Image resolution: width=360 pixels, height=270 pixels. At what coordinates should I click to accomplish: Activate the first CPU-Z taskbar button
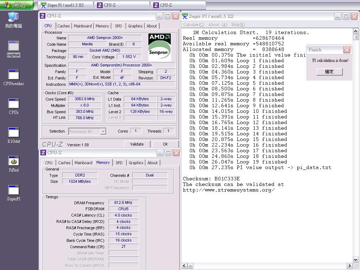click(122, 5)
